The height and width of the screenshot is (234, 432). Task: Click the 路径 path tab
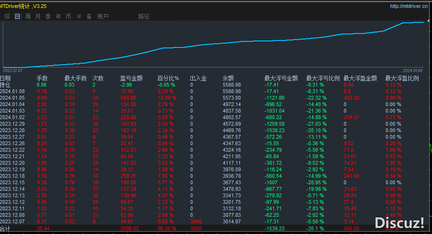(144, 17)
